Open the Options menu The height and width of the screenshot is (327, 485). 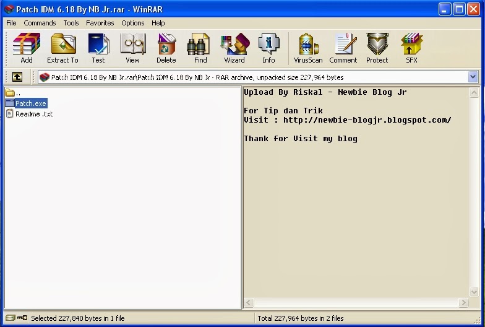click(132, 23)
